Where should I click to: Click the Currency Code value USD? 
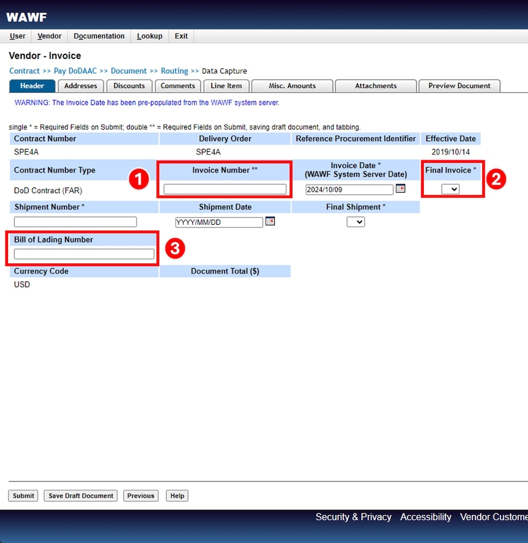click(22, 285)
